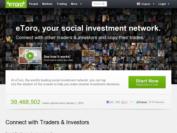177x133 pixels.
Task: Open the Trading menu
Action: [x=62, y=4]
